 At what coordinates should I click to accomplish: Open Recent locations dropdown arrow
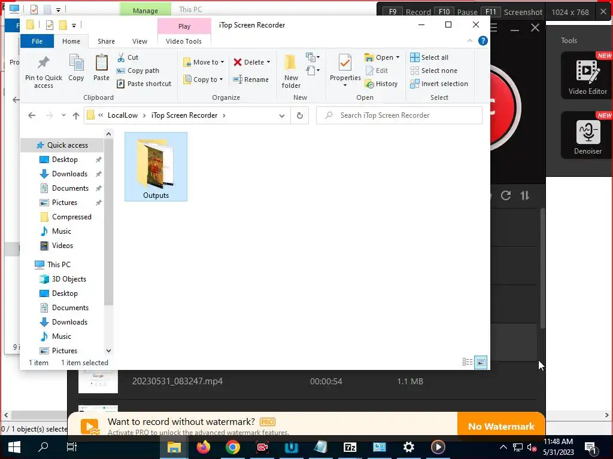pyautogui.click(x=63, y=115)
